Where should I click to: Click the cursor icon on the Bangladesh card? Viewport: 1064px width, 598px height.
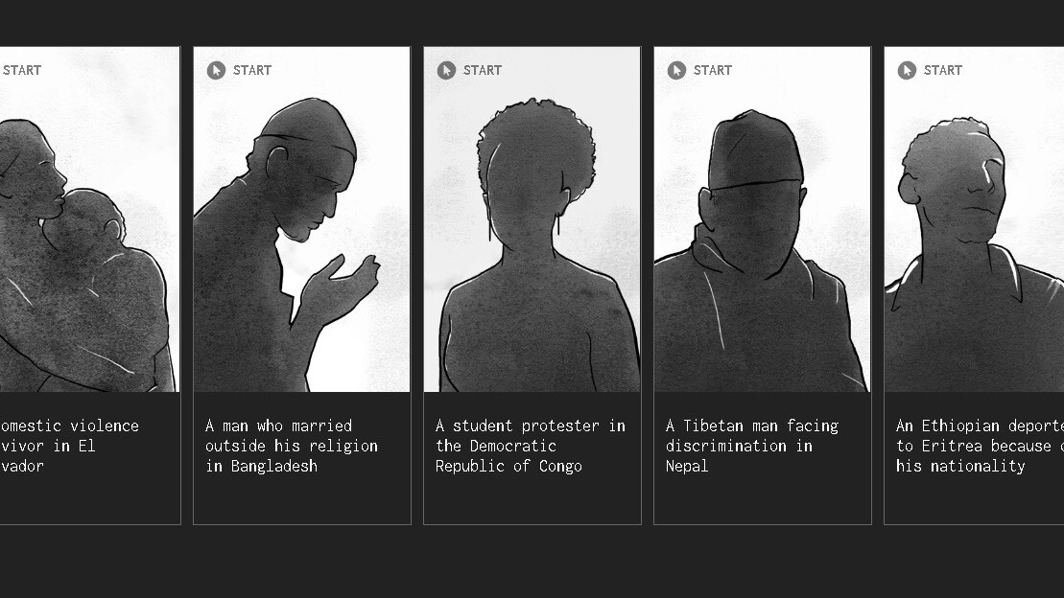point(216,70)
